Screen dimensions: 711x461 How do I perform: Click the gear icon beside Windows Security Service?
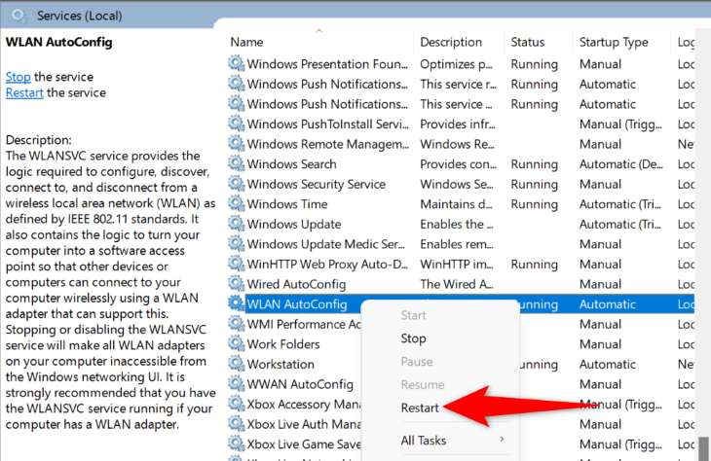point(237,184)
